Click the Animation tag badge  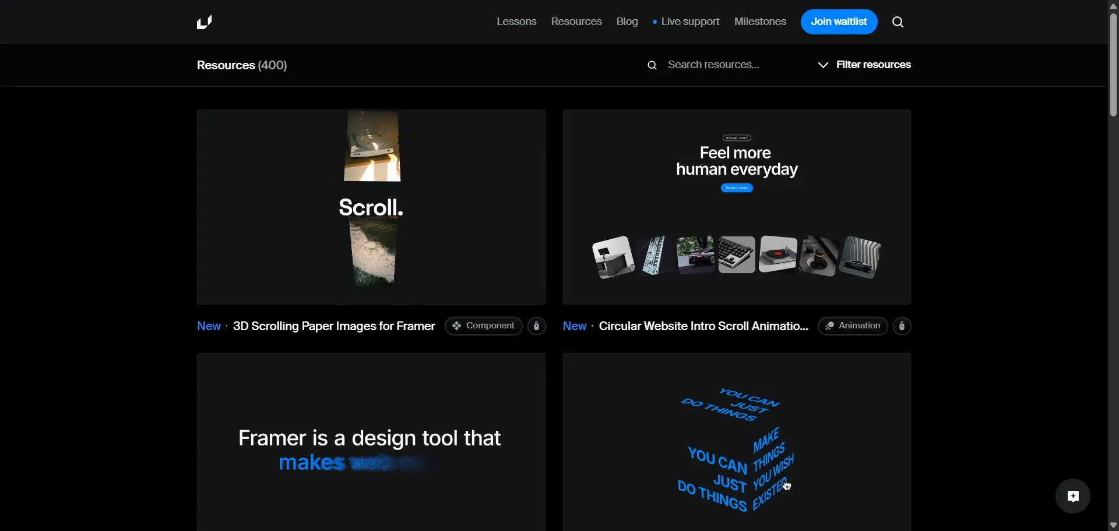coord(853,327)
